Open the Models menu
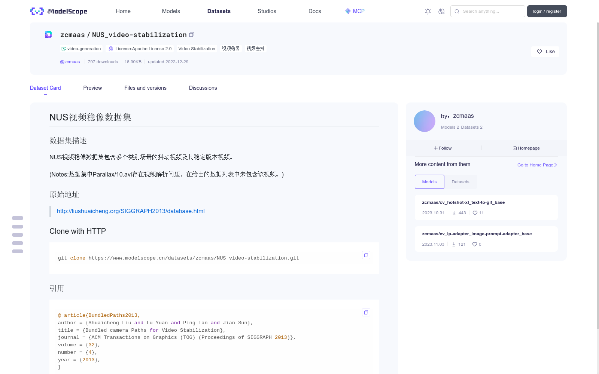This screenshot has height=374, width=599. pos(171,11)
